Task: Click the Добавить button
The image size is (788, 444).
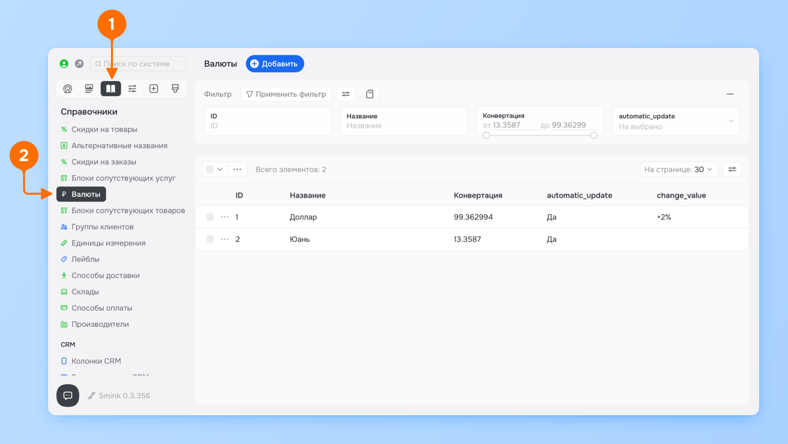Action: point(275,64)
